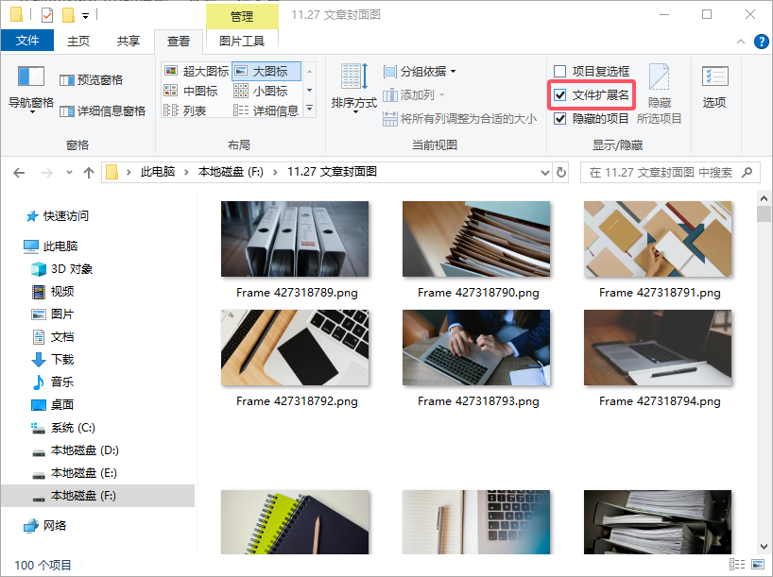Image resolution: width=773 pixels, height=577 pixels.
Task: Open Frame 427318793.png thumbnail
Action: [x=476, y=348]
